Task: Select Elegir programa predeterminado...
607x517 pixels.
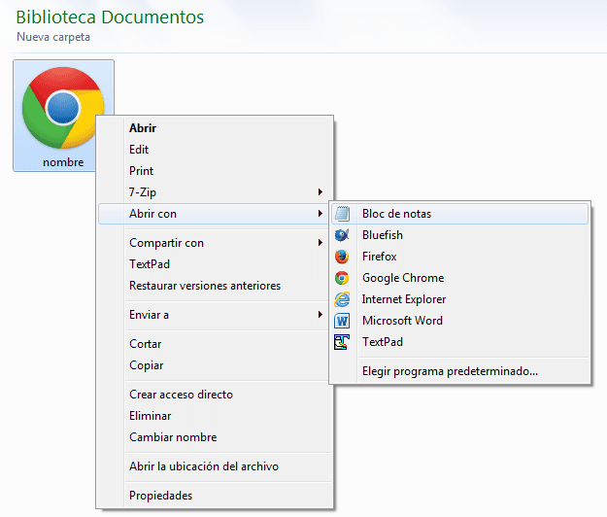Action: click(x=460, y=371)
